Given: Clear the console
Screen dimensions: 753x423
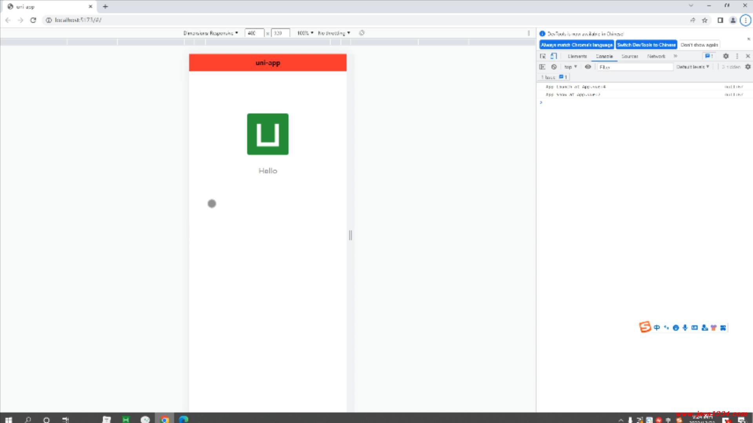Looking at the screenshot, I should pos(554,67).
